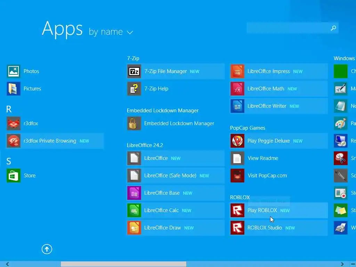Click the 'LibreOffice Writer' label

(267, 106)
